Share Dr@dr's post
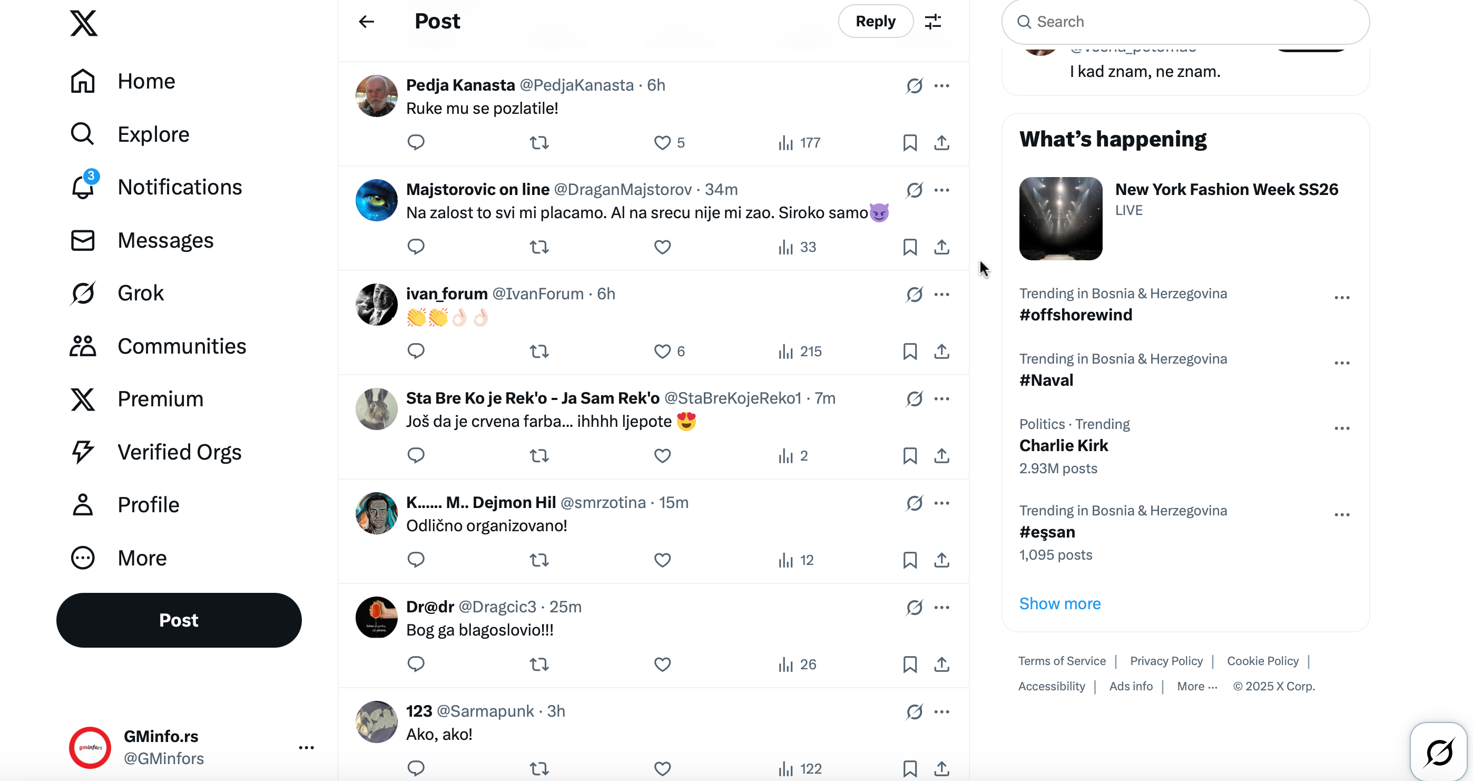 point(941,665)
